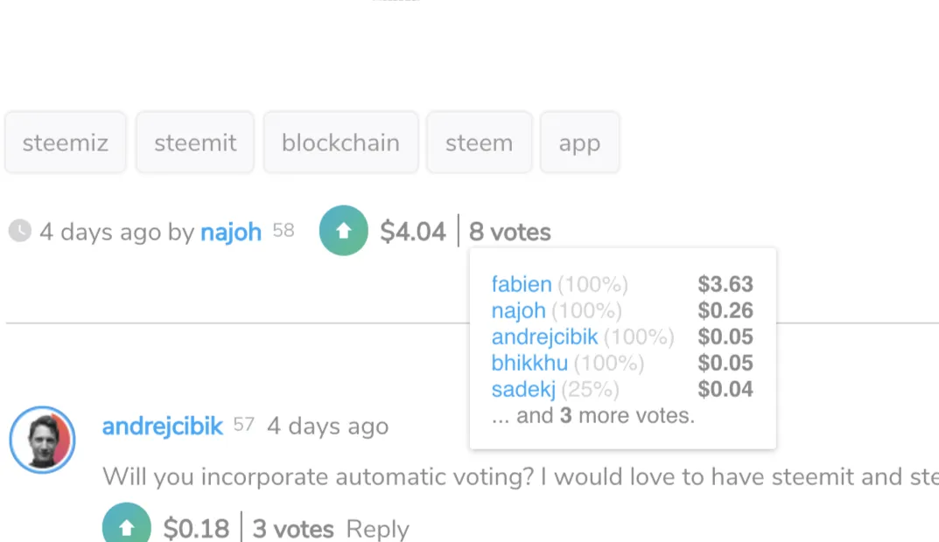
Task: Expand the 3 votes list on the comment
Action: tap(293, 529)
